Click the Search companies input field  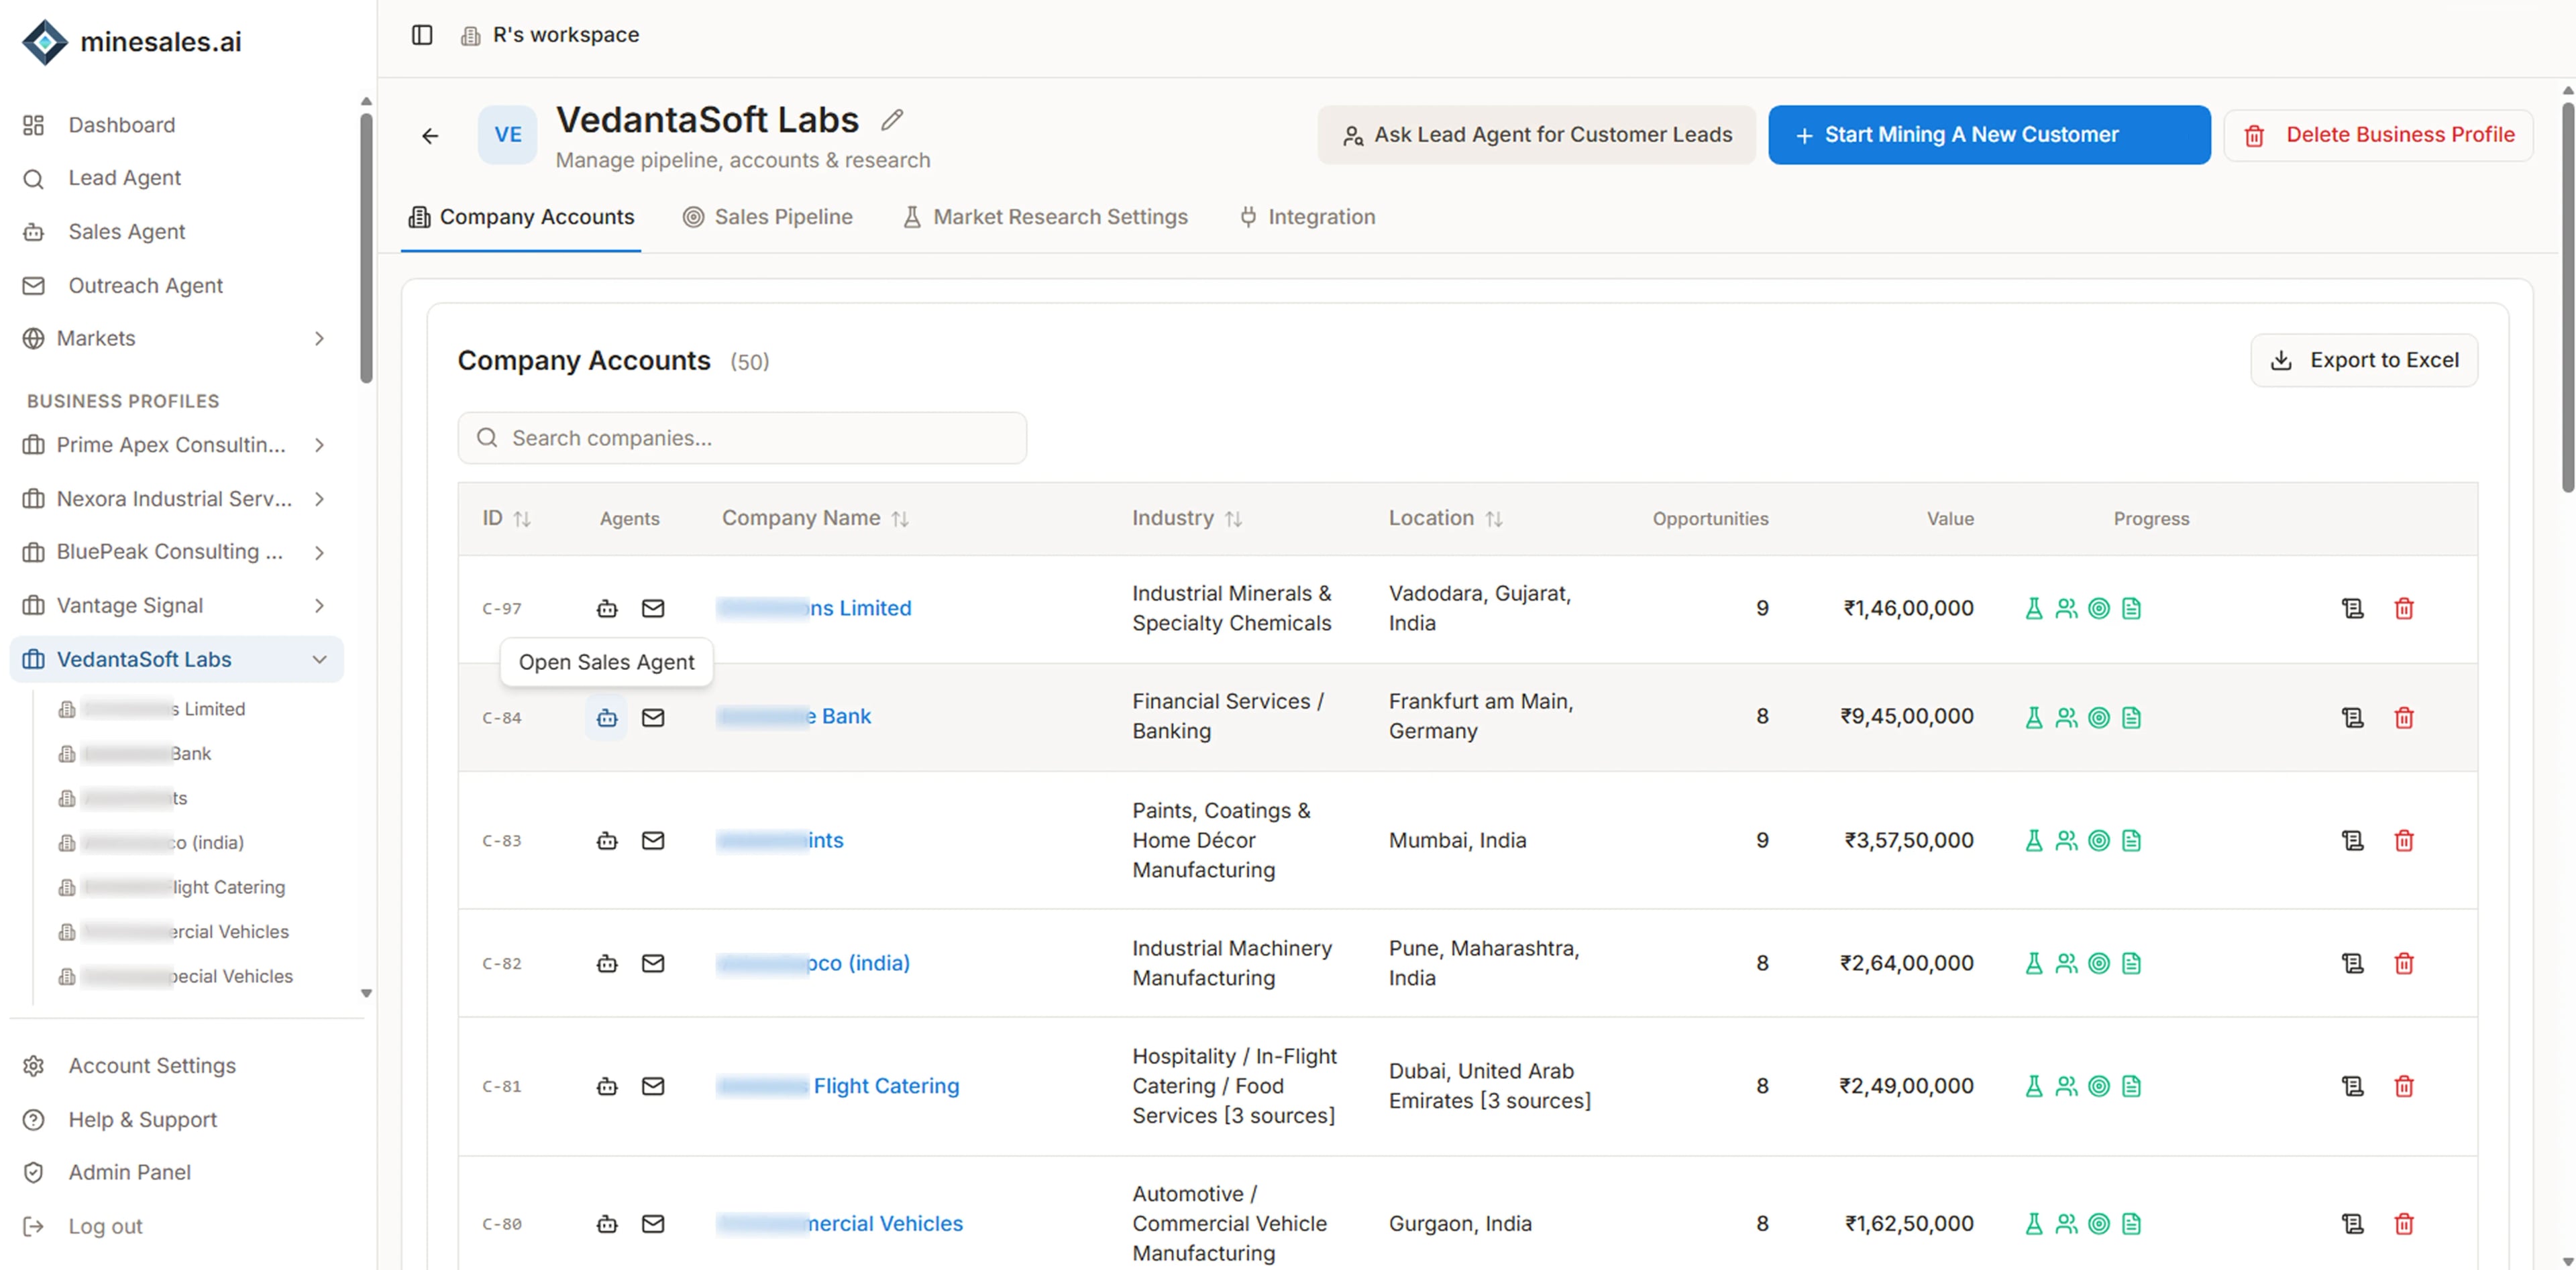(742, 438)
